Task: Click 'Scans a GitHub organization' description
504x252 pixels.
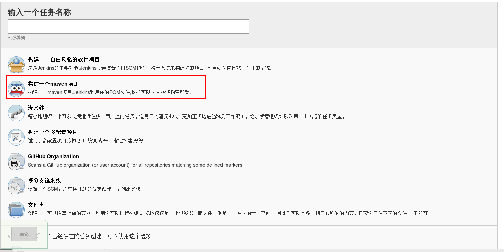Action: 136,165
